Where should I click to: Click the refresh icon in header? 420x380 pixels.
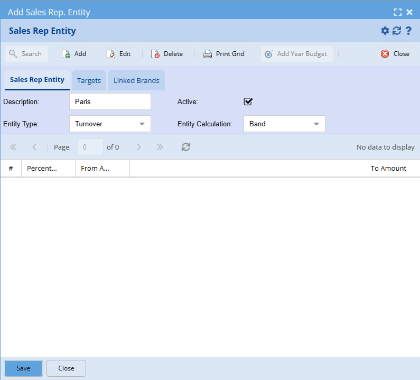397,31
